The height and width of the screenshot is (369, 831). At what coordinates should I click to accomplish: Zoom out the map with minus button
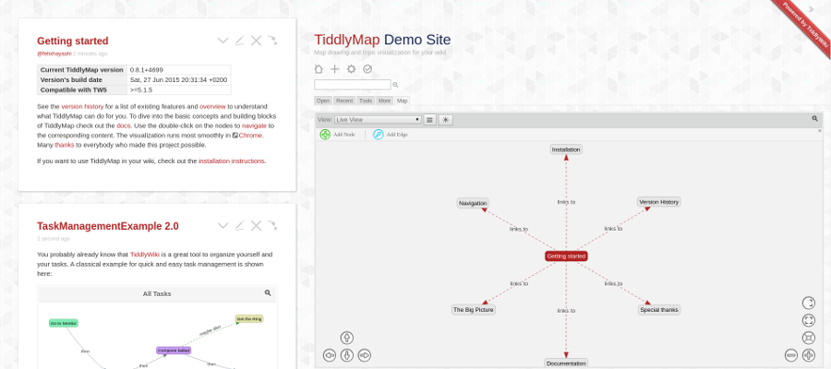[791, 355]
